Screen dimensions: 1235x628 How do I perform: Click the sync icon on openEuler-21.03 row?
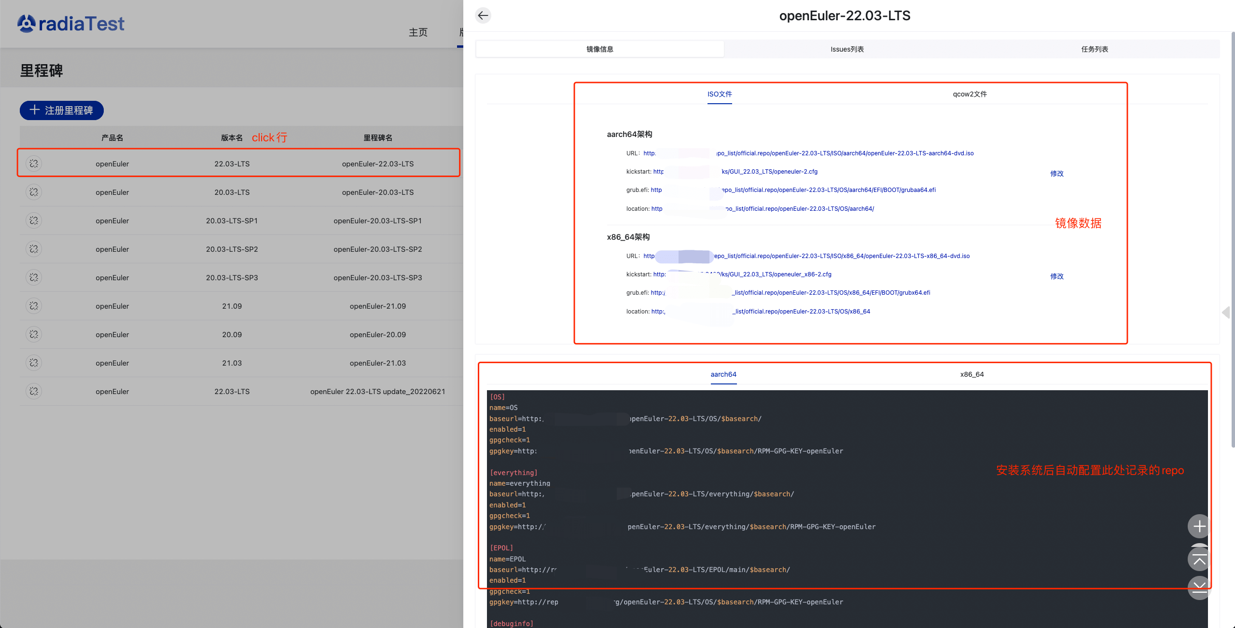point(34,363)
